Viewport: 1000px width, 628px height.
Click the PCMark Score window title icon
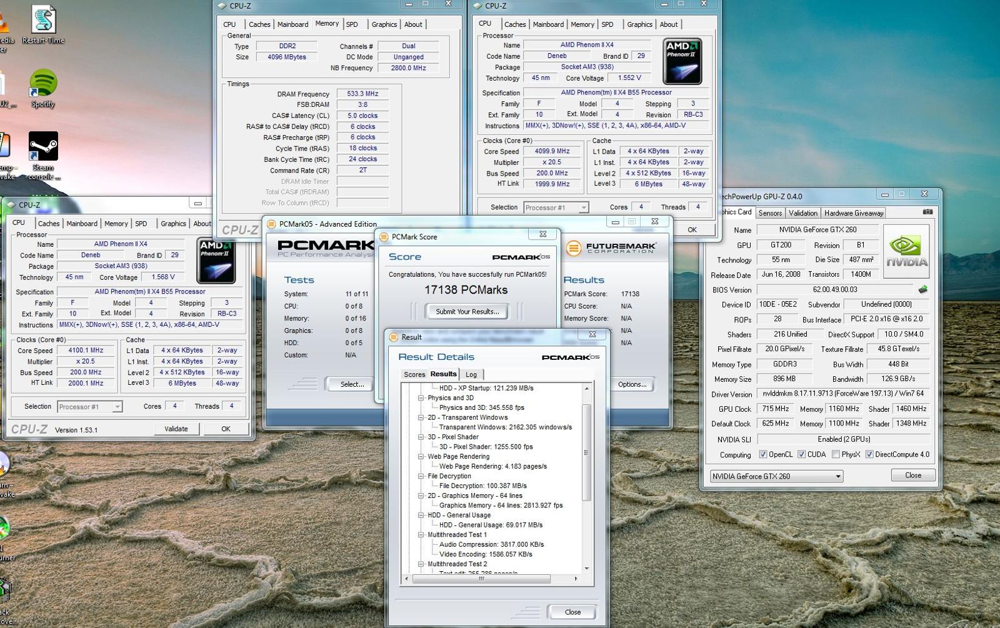click(x=384, y=237)
